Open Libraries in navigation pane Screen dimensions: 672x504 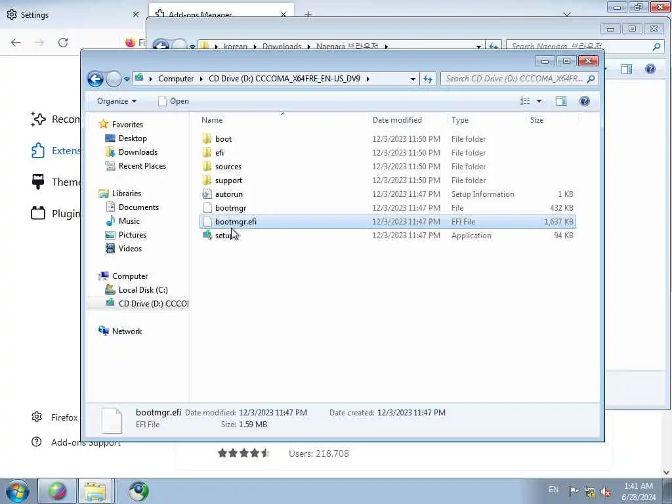pyautogui.click(x=127, y=194)
